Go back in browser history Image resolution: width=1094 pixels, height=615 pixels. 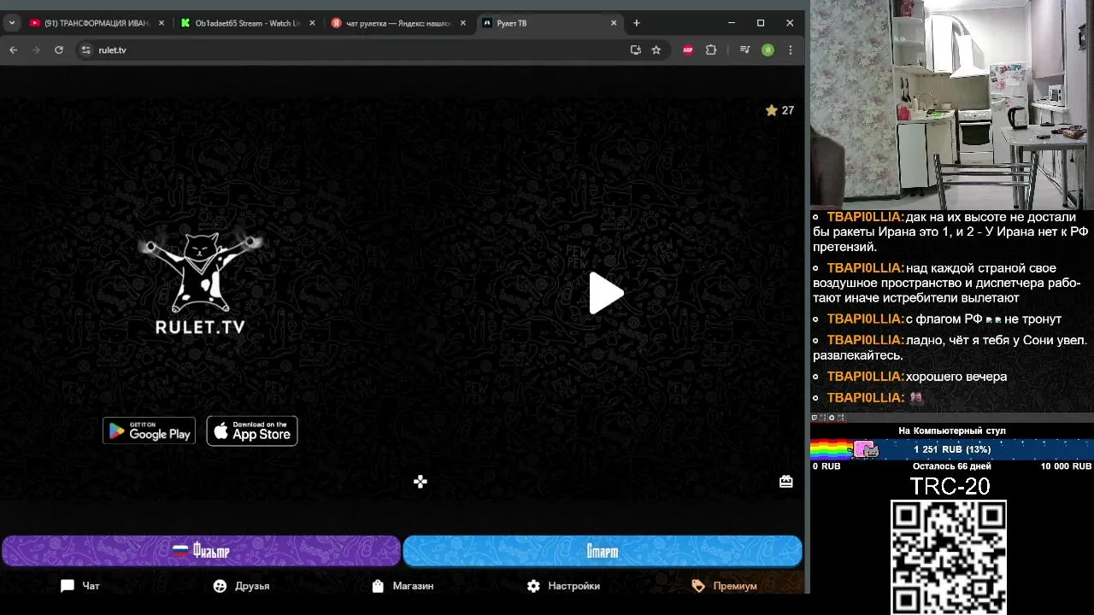coord(14,50)
